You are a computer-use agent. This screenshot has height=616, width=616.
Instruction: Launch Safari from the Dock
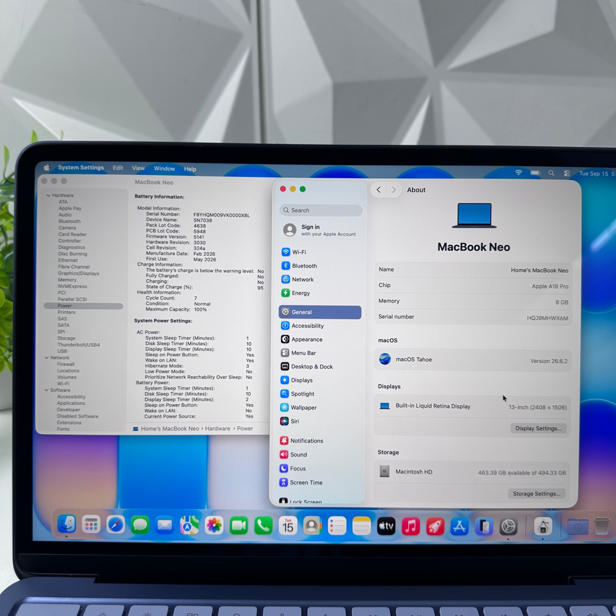tap(116, 525)
